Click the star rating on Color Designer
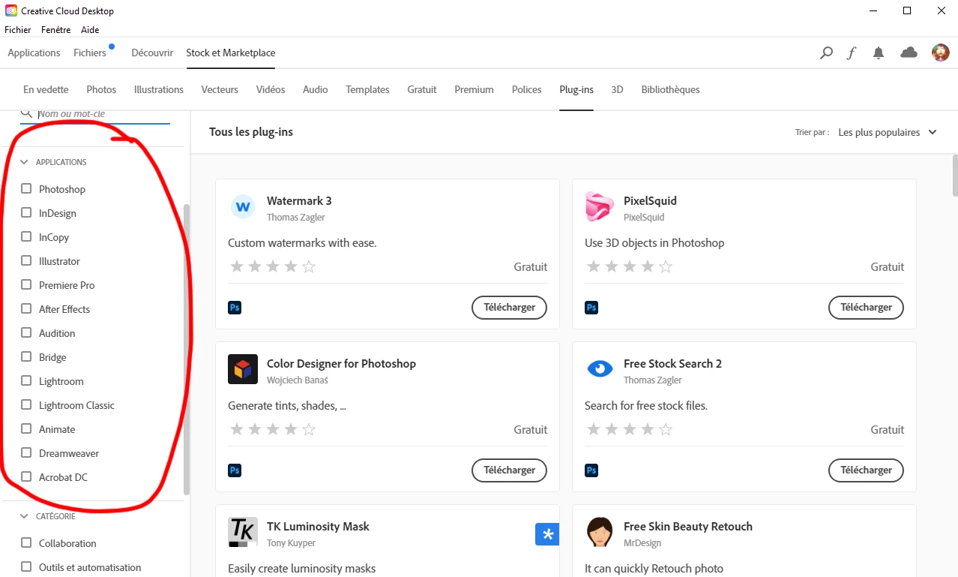Image resolution: width=958 pixels, height=577 pixels. tap(273, 429)
